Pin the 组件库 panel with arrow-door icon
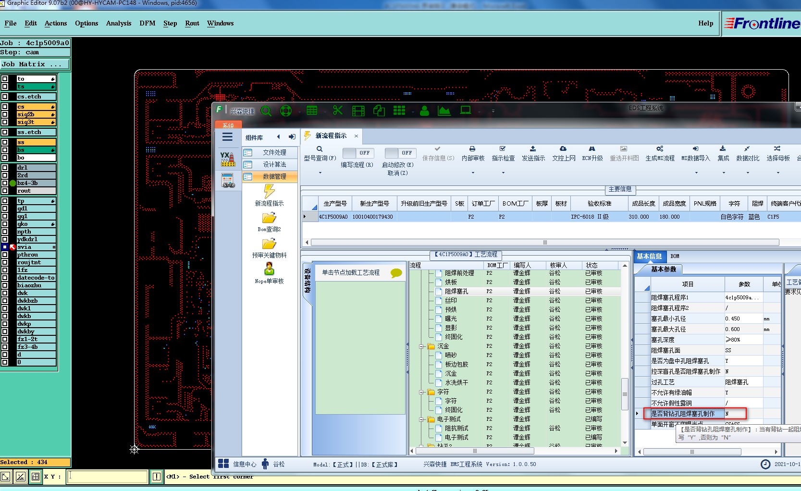This screenshot has width=801, height=491. (292, 137)
